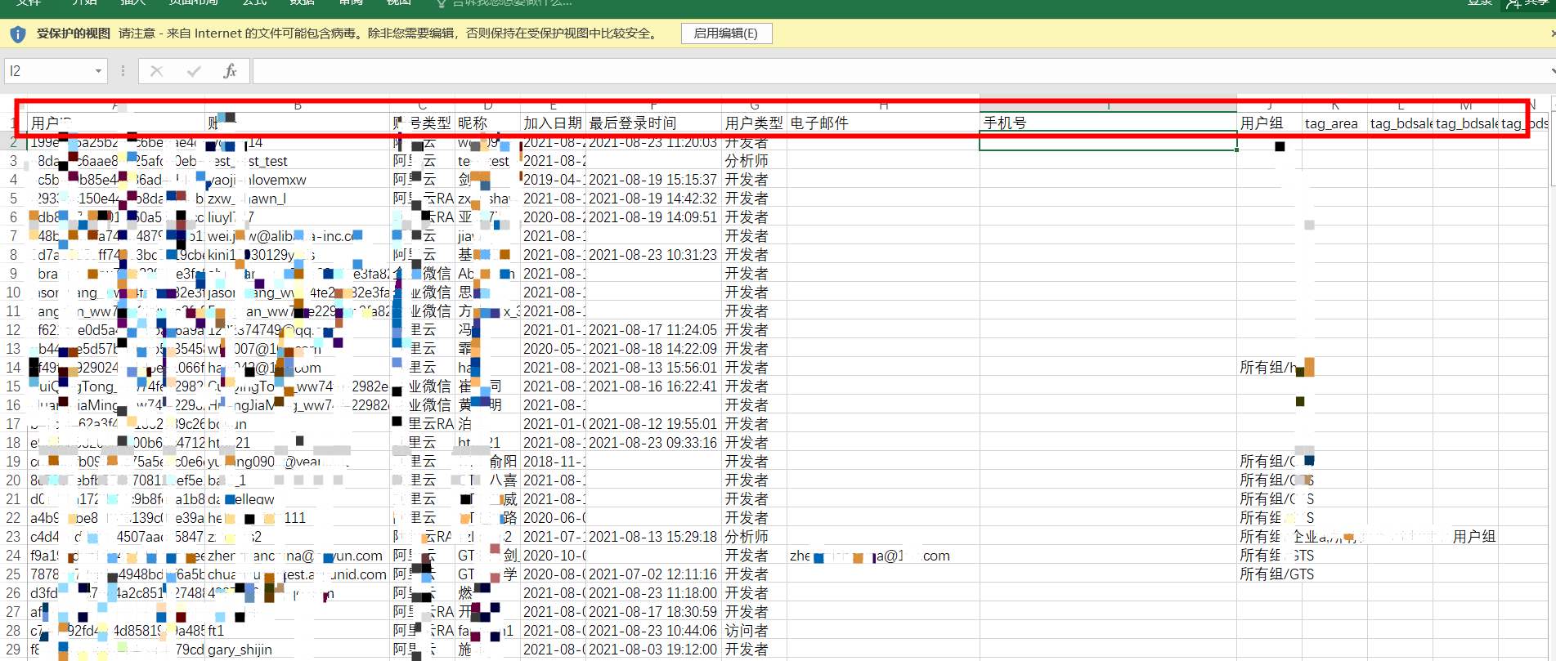Viewport: 1556px width, 661px height.
Task: Open the Name Box dropdown arrow
Action: [x=98, y=71]
